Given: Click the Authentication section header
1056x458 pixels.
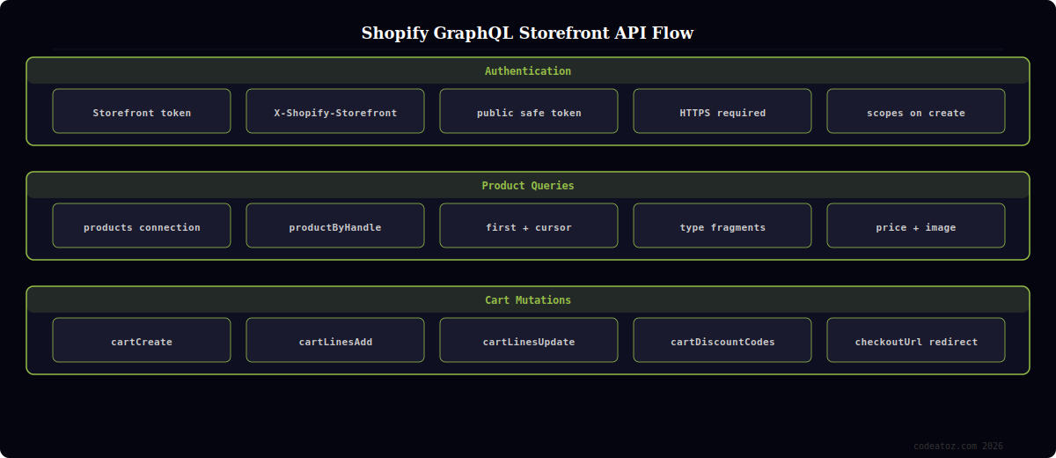Looking at the screenshot, I should point(528,70).
